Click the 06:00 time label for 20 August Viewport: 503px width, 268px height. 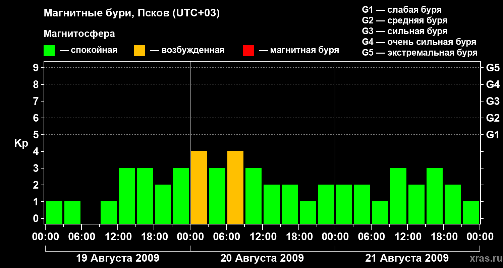pyautogui.click(x=226, y=237)
